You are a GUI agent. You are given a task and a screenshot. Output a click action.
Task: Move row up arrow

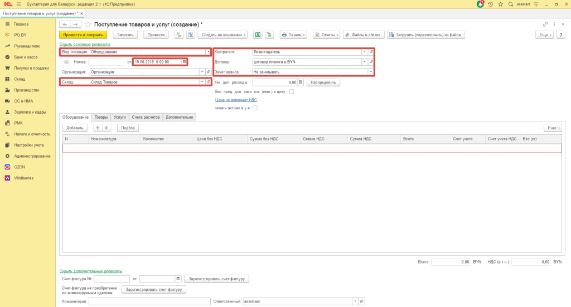coord(98,128)
